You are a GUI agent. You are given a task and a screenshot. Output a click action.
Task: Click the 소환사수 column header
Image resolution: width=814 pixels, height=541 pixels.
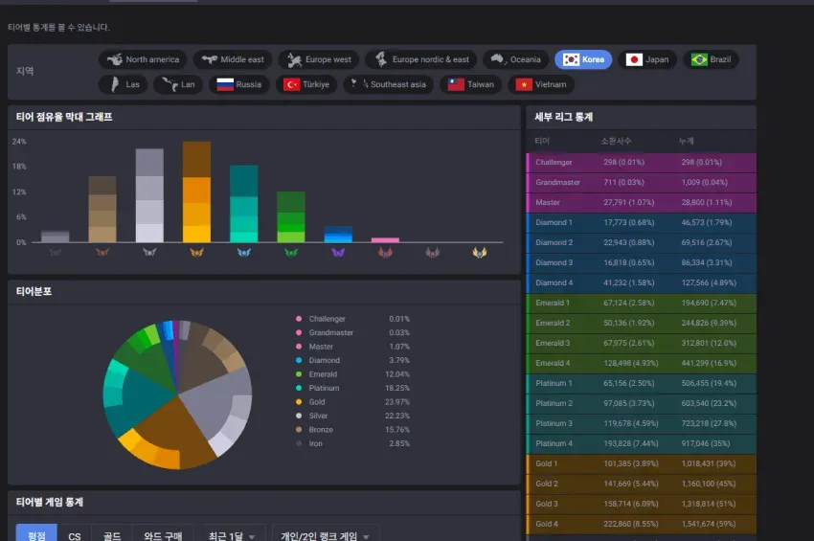616,141
